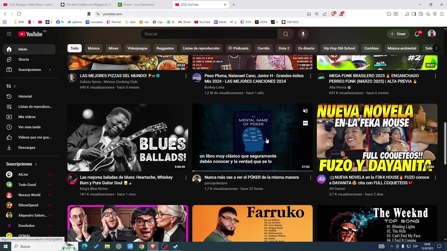Open Ver más tarde list
Screen dimensions: 447x251
click(29, 127)
